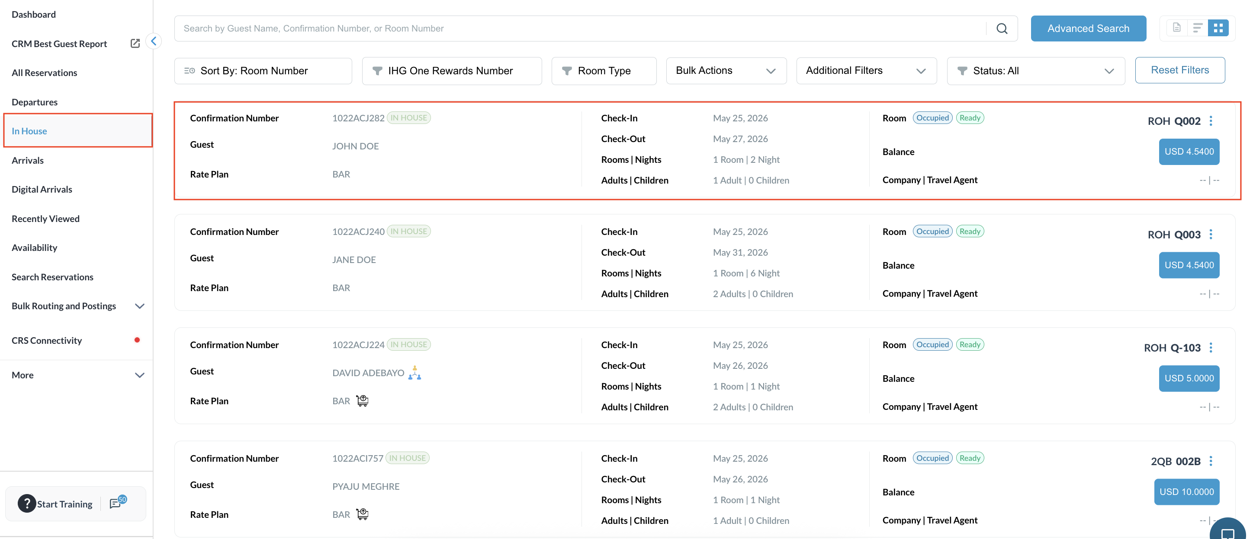
Task: Click room label 2QB 002B
Action: (1175, 461)
